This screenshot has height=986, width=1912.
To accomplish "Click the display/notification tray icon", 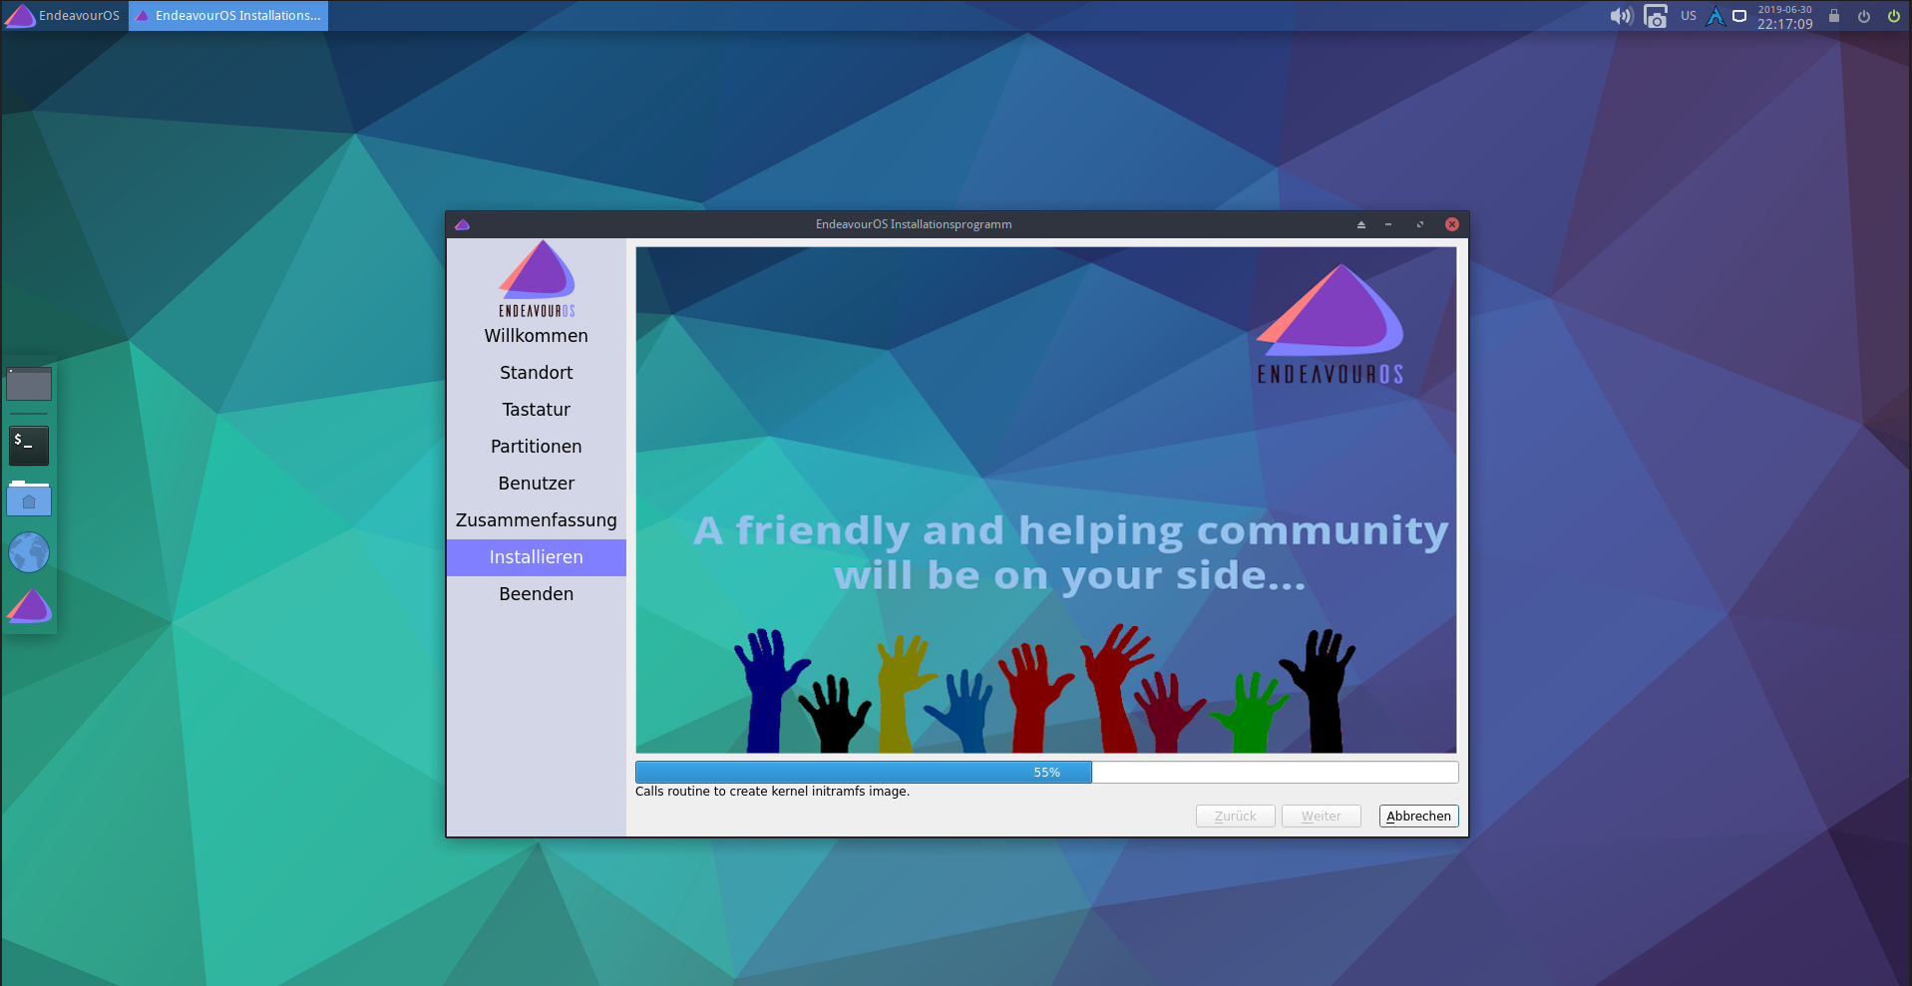I will pos(1739,16).
